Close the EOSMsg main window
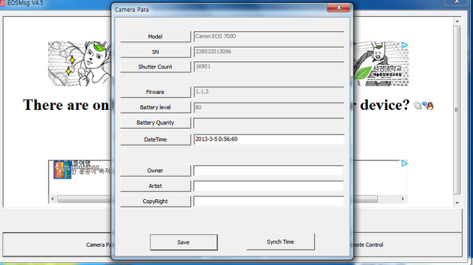This screenshot has width=473, height=265. point(457,2)
